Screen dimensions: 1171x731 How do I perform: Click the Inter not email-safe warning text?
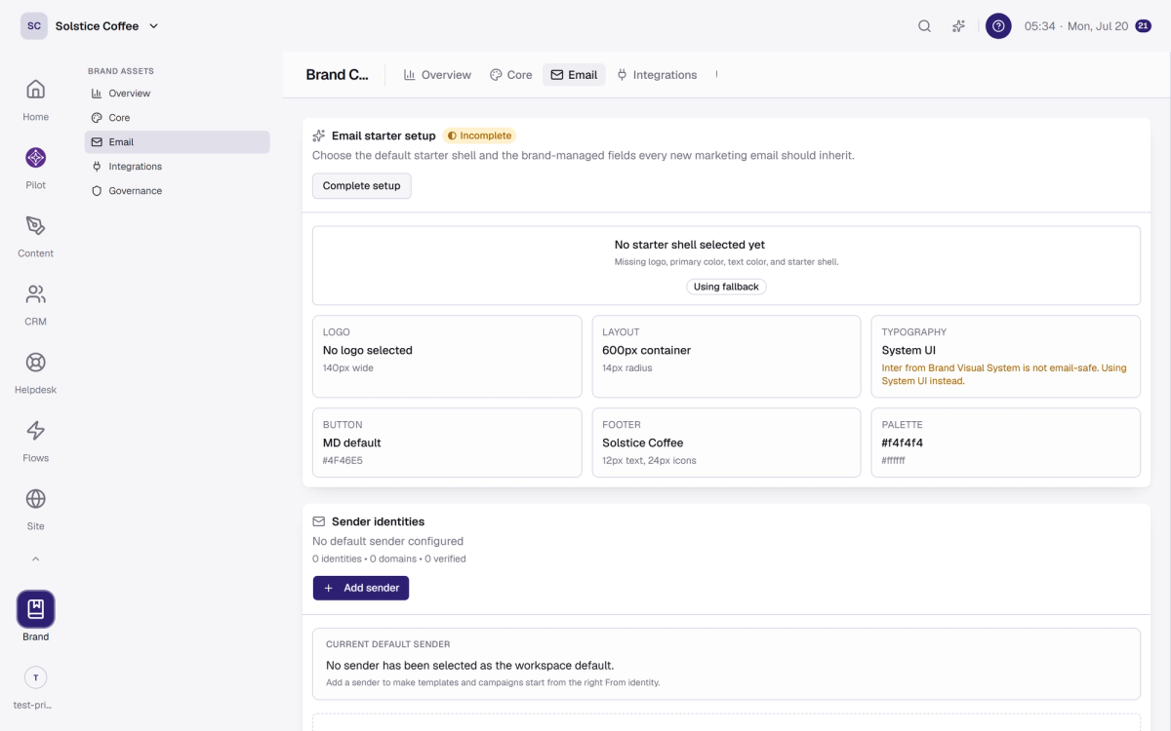click(1004, 374)
